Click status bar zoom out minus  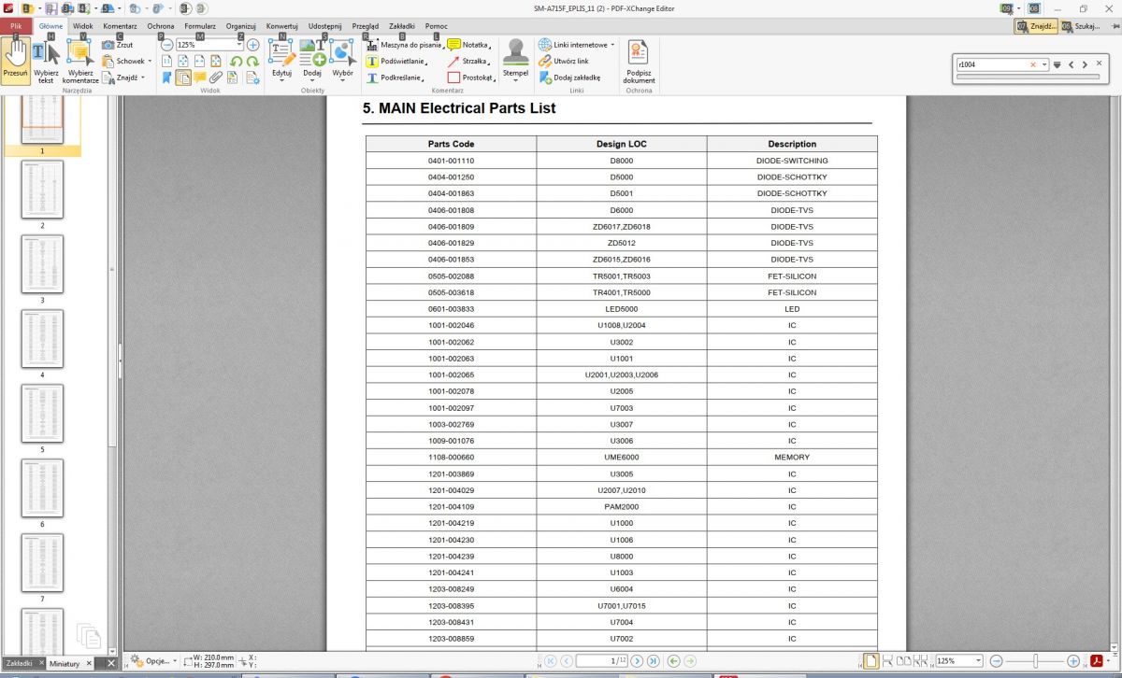(997, 661)
